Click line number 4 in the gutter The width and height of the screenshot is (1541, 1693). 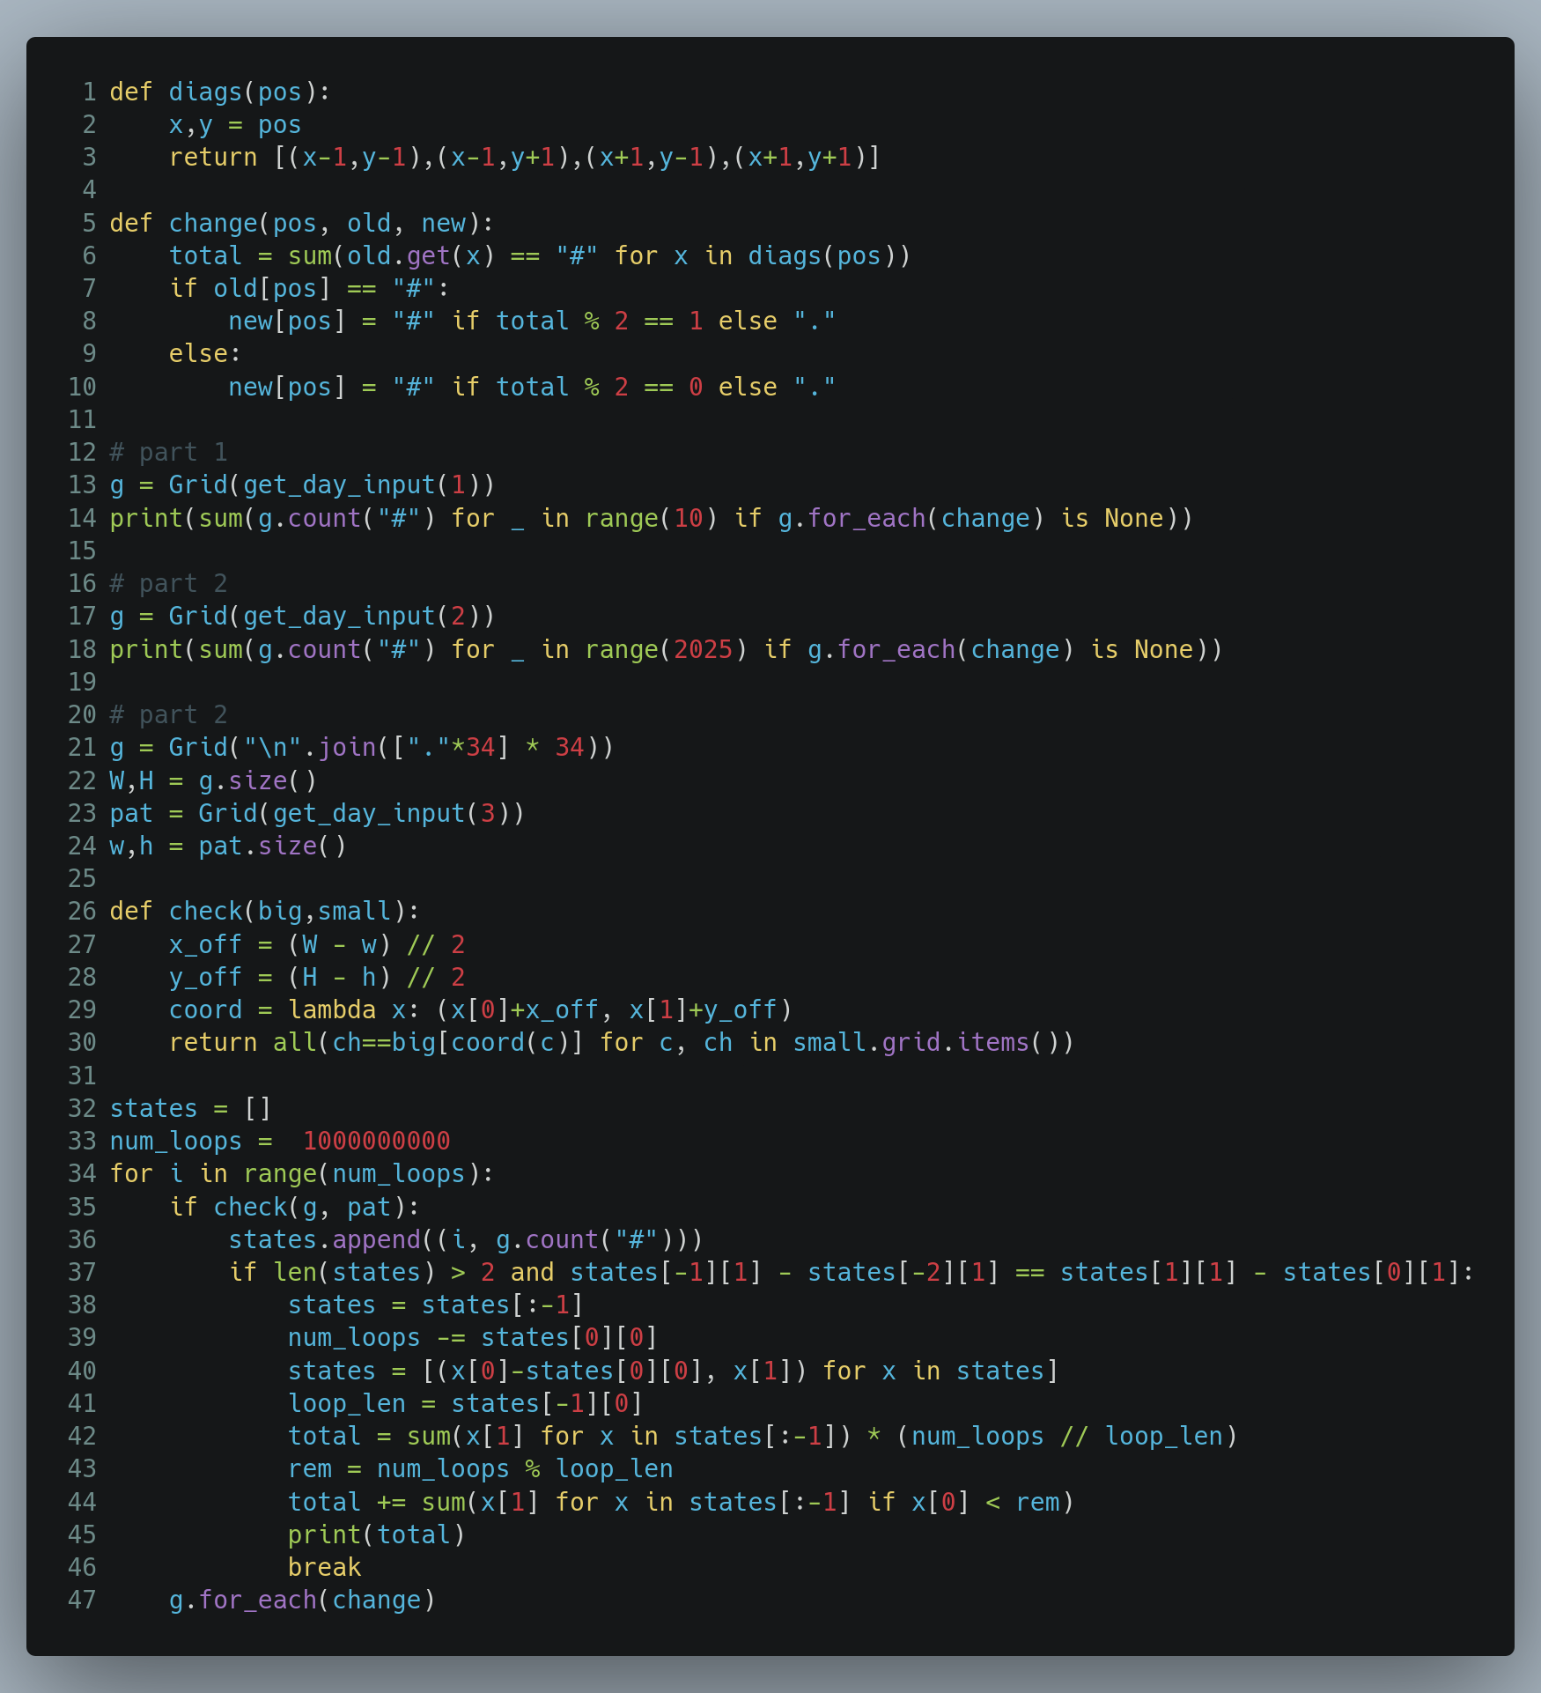tap(89, 190)
